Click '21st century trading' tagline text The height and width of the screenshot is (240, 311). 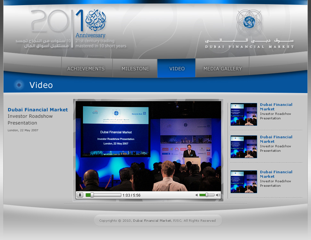95,41
